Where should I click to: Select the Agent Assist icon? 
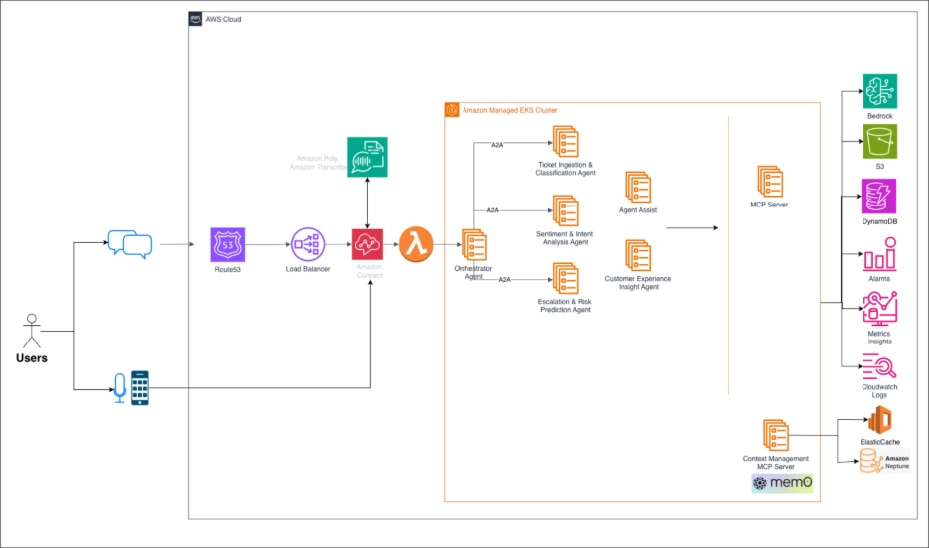coord(637,187)
